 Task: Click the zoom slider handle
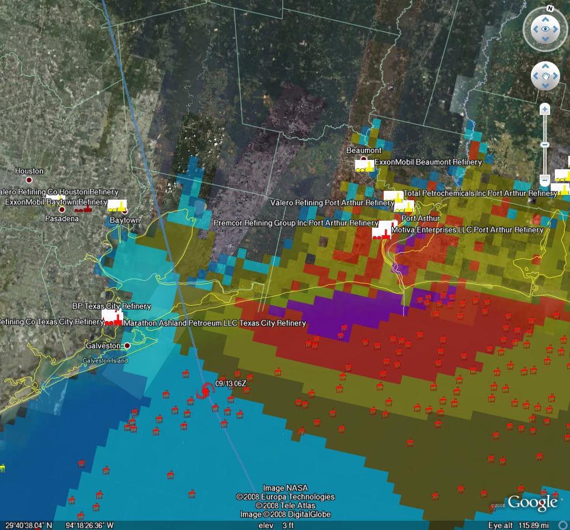coord(544,145)
